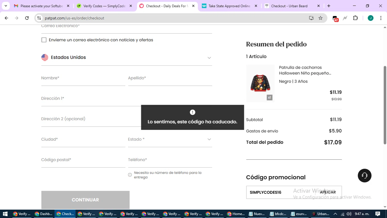Open the Urban... taskbar item

tap(320, 214)
